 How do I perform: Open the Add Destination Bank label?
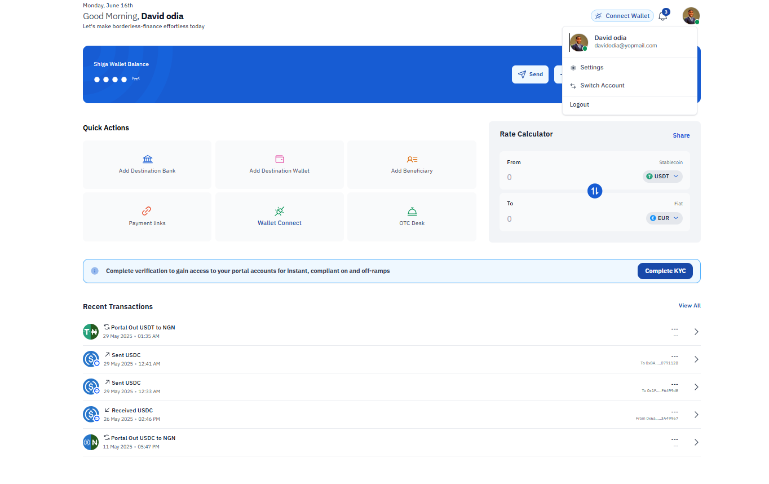tap(147, 171)
